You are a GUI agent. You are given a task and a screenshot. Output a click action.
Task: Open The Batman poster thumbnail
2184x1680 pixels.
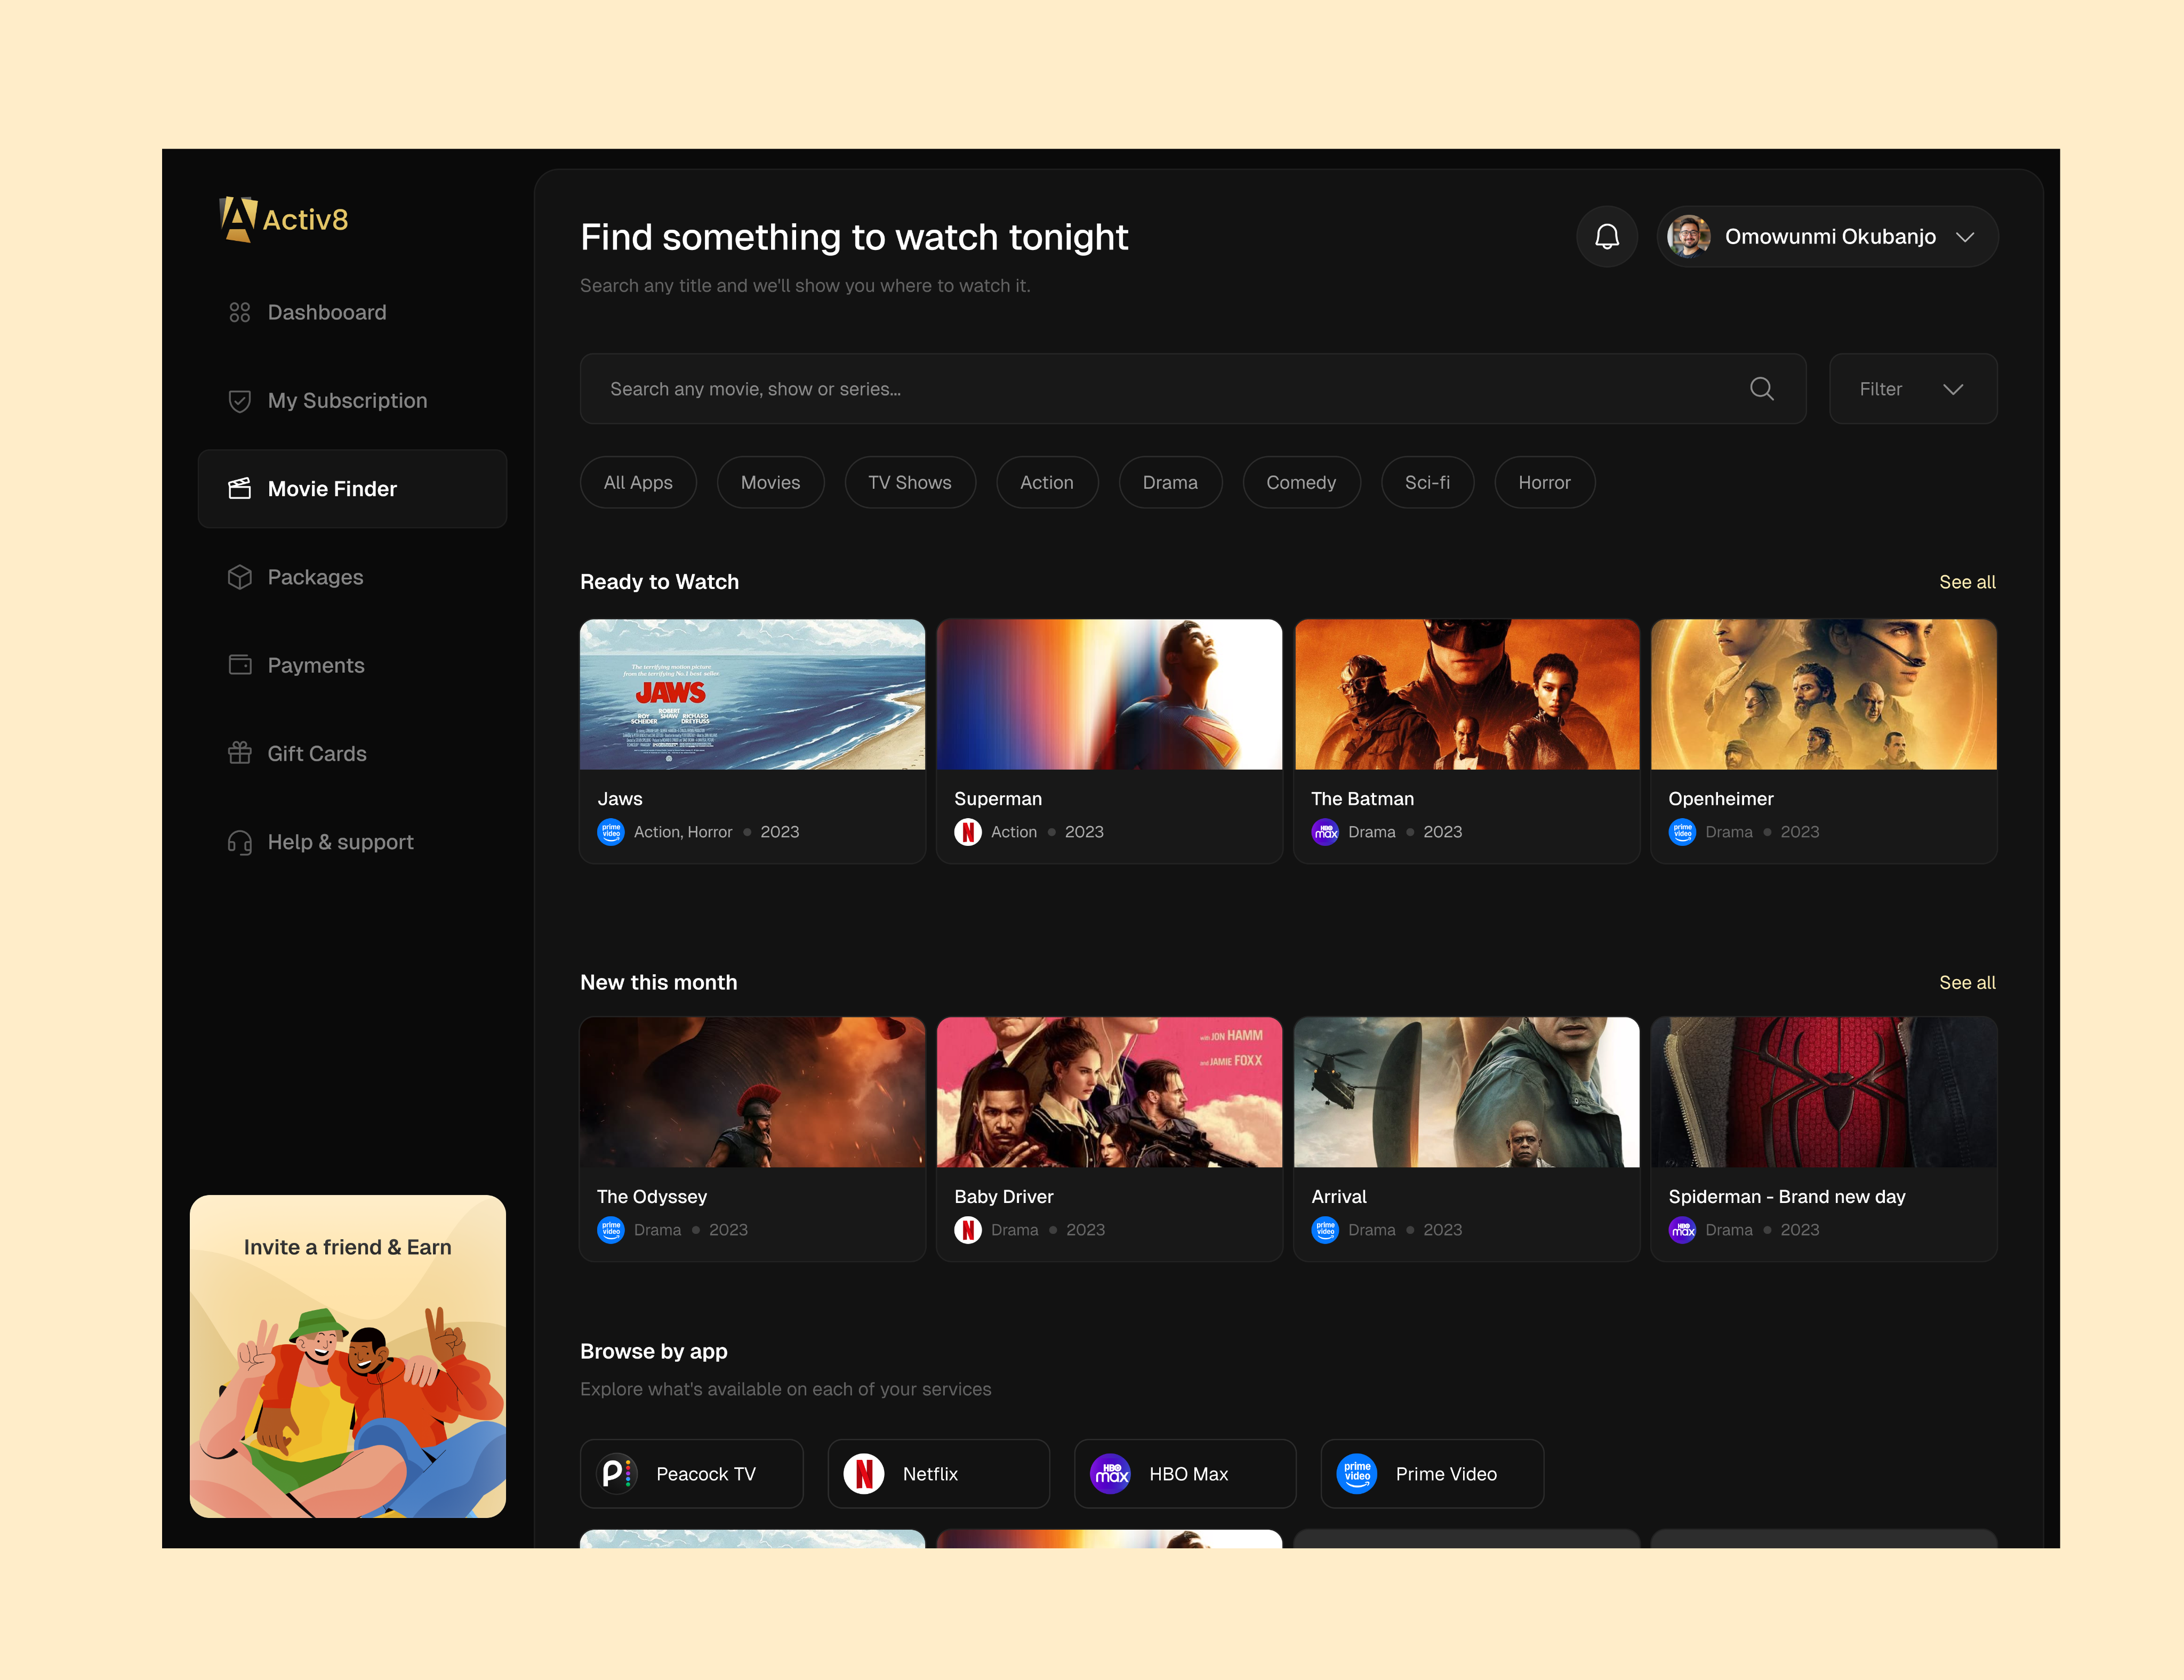tap(1467, 694)
